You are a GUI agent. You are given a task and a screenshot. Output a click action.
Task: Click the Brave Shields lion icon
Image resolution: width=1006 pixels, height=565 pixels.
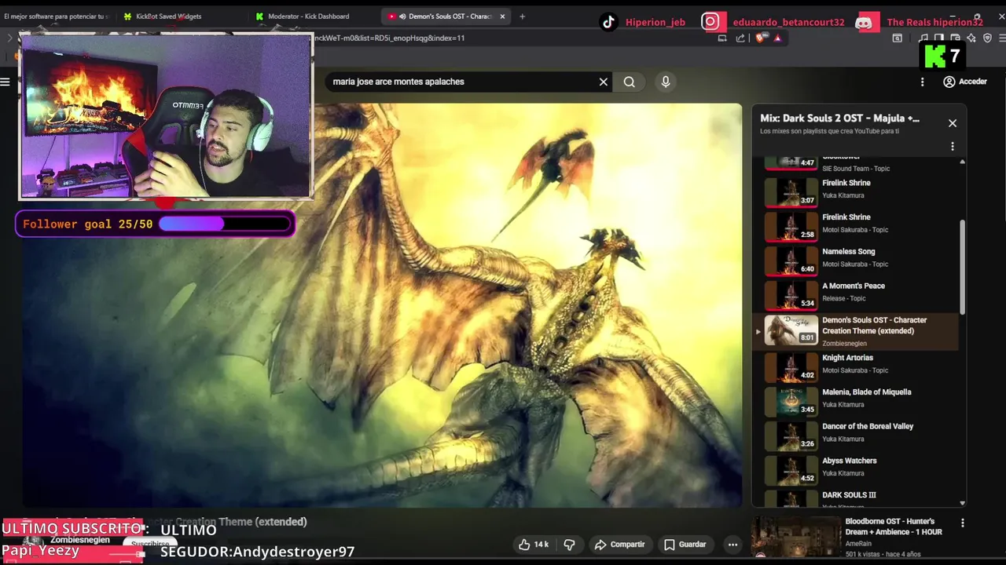[x=760, y=38]
